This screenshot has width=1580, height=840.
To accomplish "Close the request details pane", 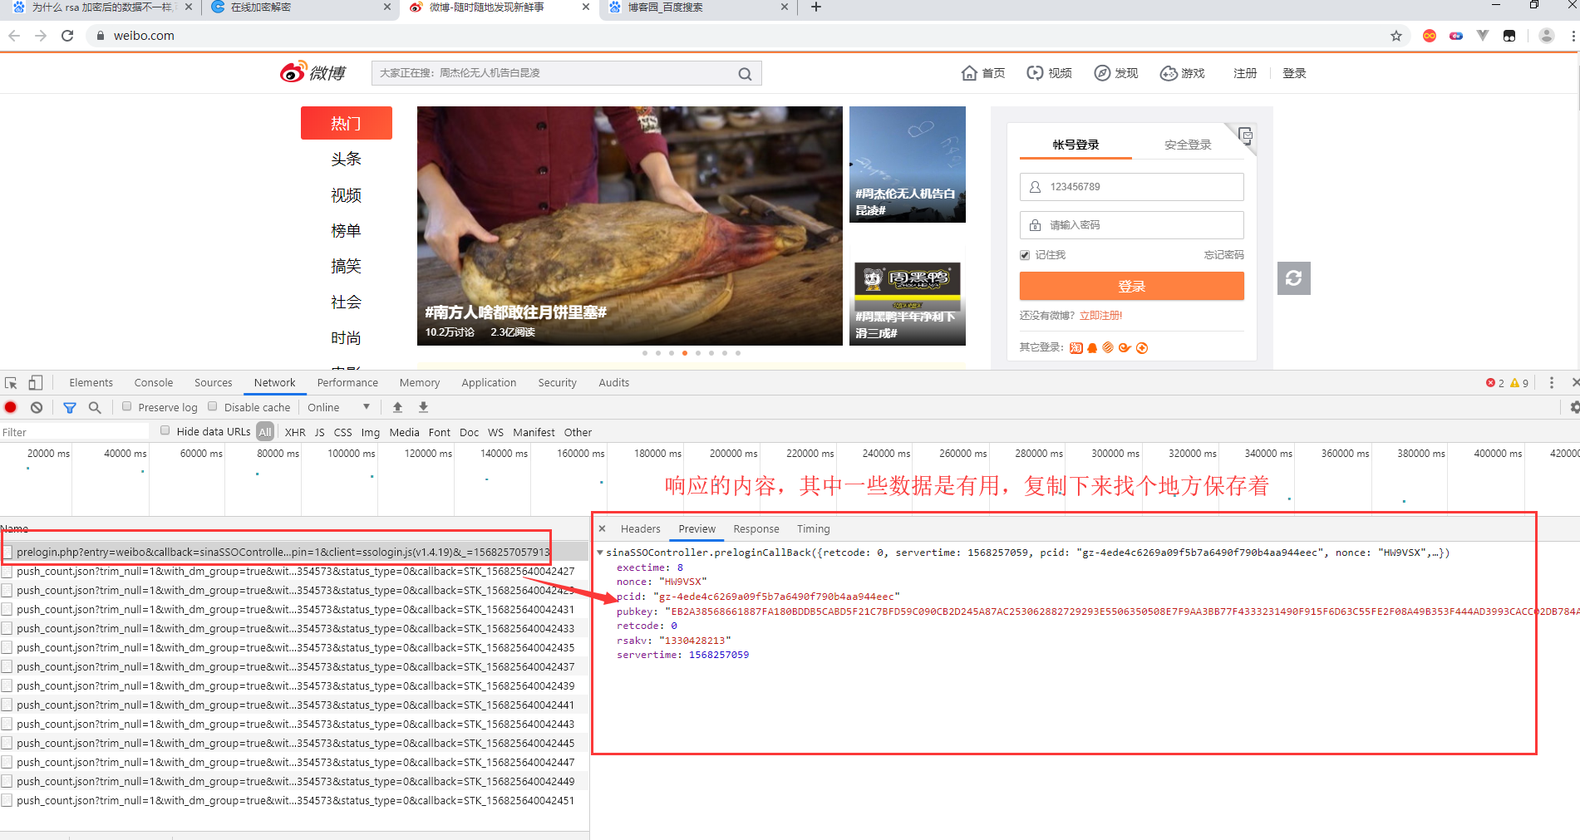I will pyautogui.click(x=603, y=528).
